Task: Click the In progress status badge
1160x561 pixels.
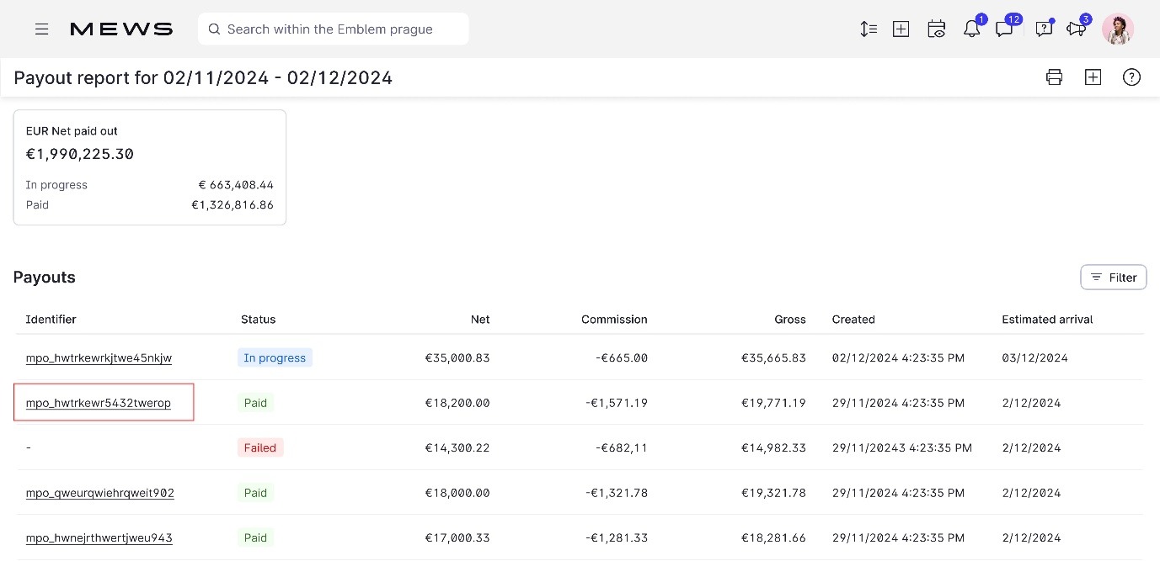Action: click(275, 358)
